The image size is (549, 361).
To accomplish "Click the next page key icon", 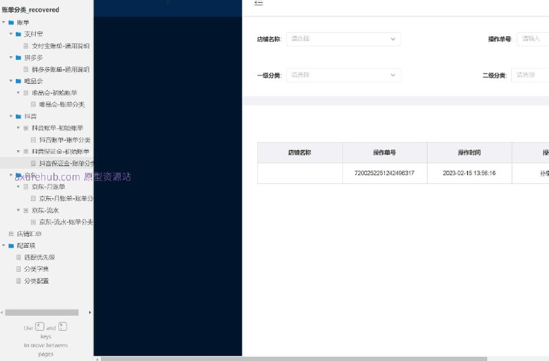I will click(62, 327).
